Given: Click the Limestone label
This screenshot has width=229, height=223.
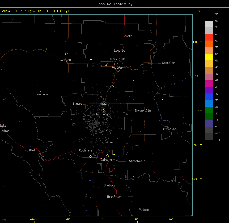Looking at the screenshot, I should pyautogui.click(x=41, y=94).
